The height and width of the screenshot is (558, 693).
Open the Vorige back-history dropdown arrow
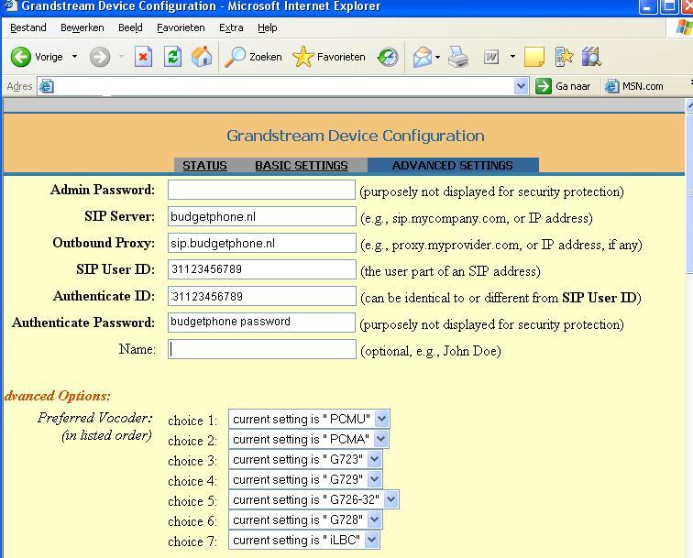[x=74, y=57]
